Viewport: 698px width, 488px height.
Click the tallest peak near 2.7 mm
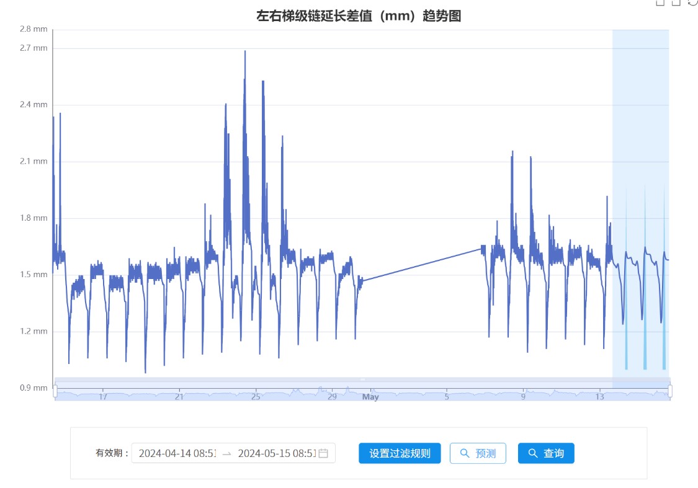tap(245, 52)
